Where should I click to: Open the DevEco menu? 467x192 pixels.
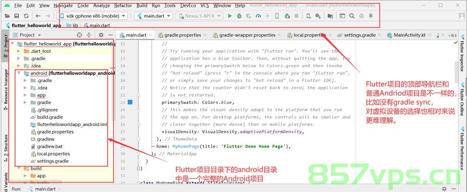tap(188, 5)
